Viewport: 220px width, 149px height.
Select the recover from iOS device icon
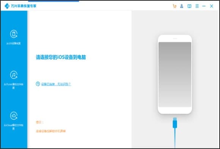[x=14, y=34]
